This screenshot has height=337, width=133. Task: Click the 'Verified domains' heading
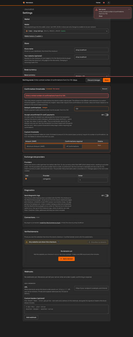(x=31, y=232)
